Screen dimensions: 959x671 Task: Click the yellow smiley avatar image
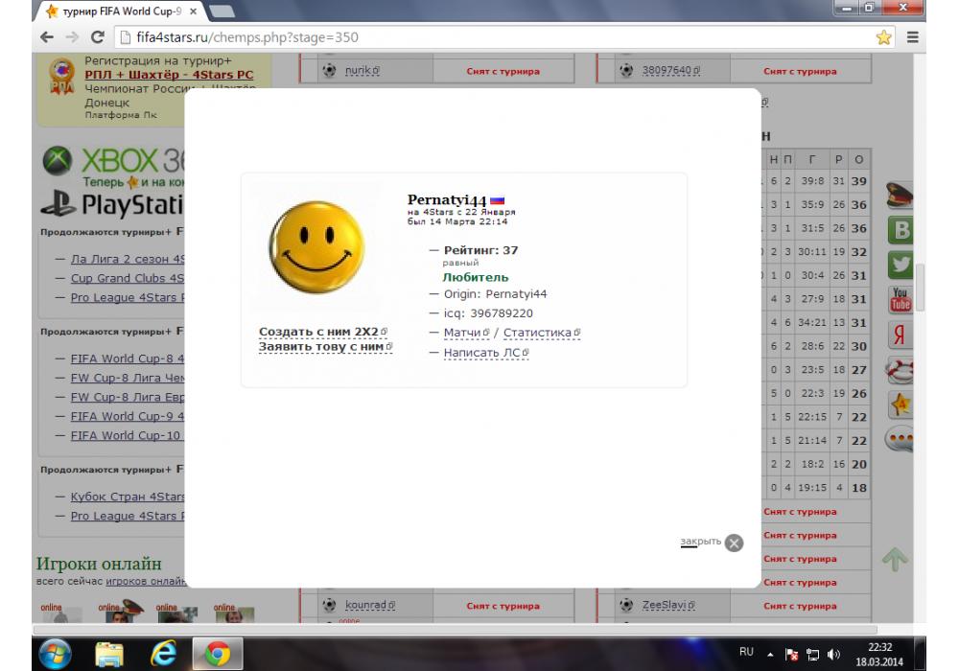pos(316,246)
